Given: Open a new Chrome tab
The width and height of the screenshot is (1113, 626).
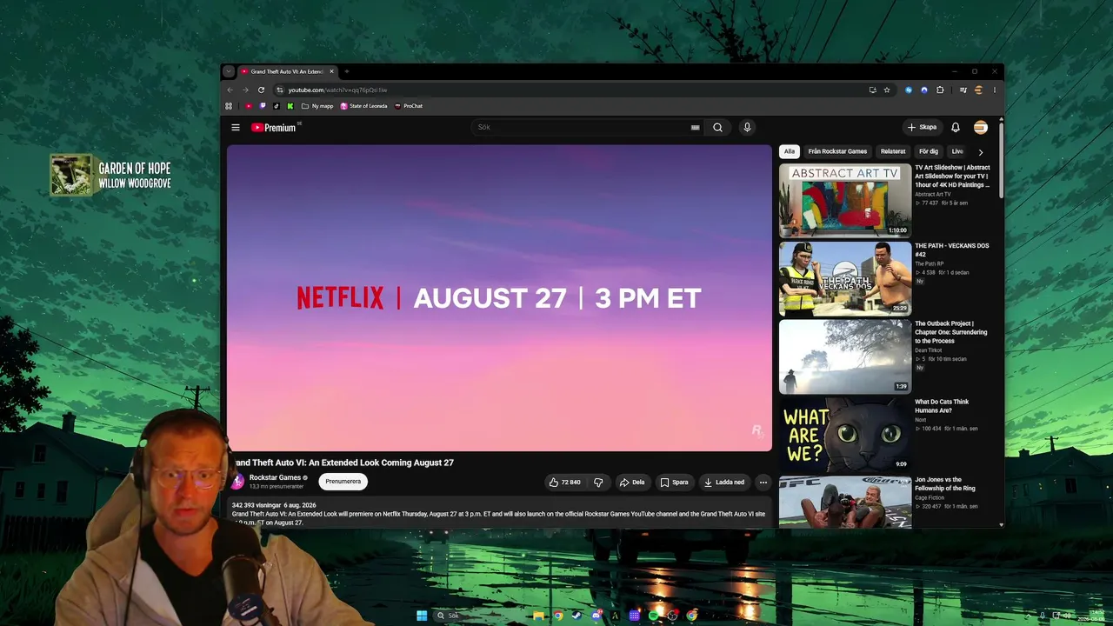Looking at the screenshot, I should pyautogui.click(x=346, y=71).
